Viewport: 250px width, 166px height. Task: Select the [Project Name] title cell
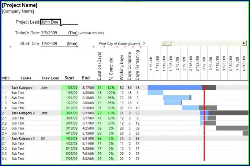point(20,5)
